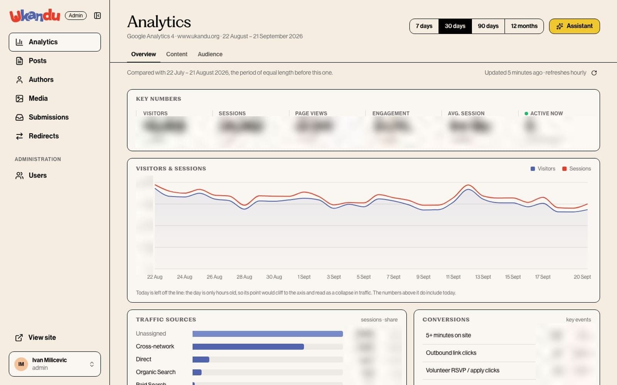Select the 12 months range
Image resolution: width=617 pixels, height=385 pixels.
coord(524,26)
